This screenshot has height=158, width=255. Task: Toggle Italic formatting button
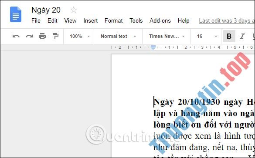242,36
